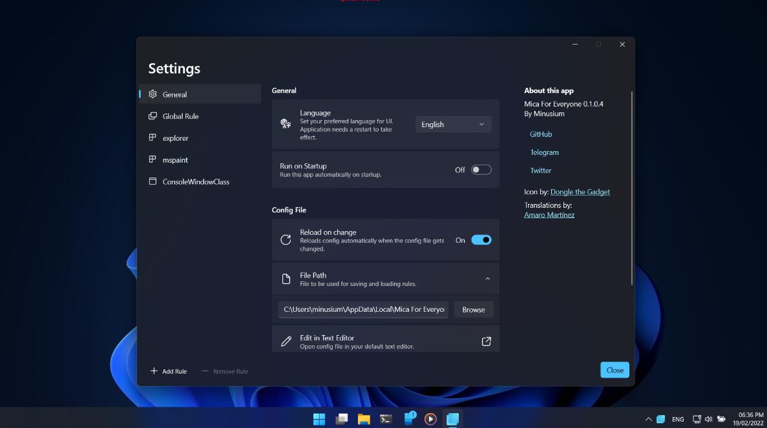This screenshot has width=767, height=428.
Task: Open the Twitter link
Action: 541,170
